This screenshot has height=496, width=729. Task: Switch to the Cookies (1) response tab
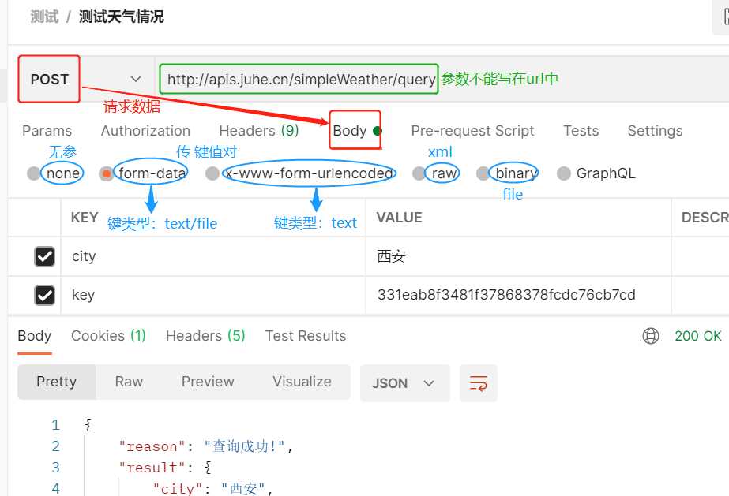pyautogui.click(x=107, y=335)
